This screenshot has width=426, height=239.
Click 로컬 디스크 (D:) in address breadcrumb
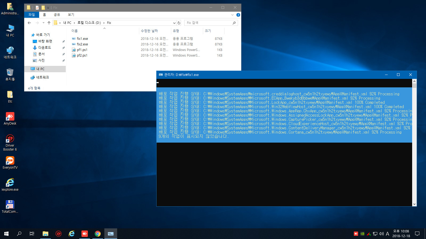pos(89,23)
